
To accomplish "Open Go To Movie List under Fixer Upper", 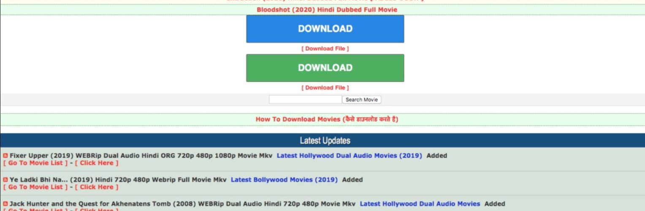I will tap(35, 163).
